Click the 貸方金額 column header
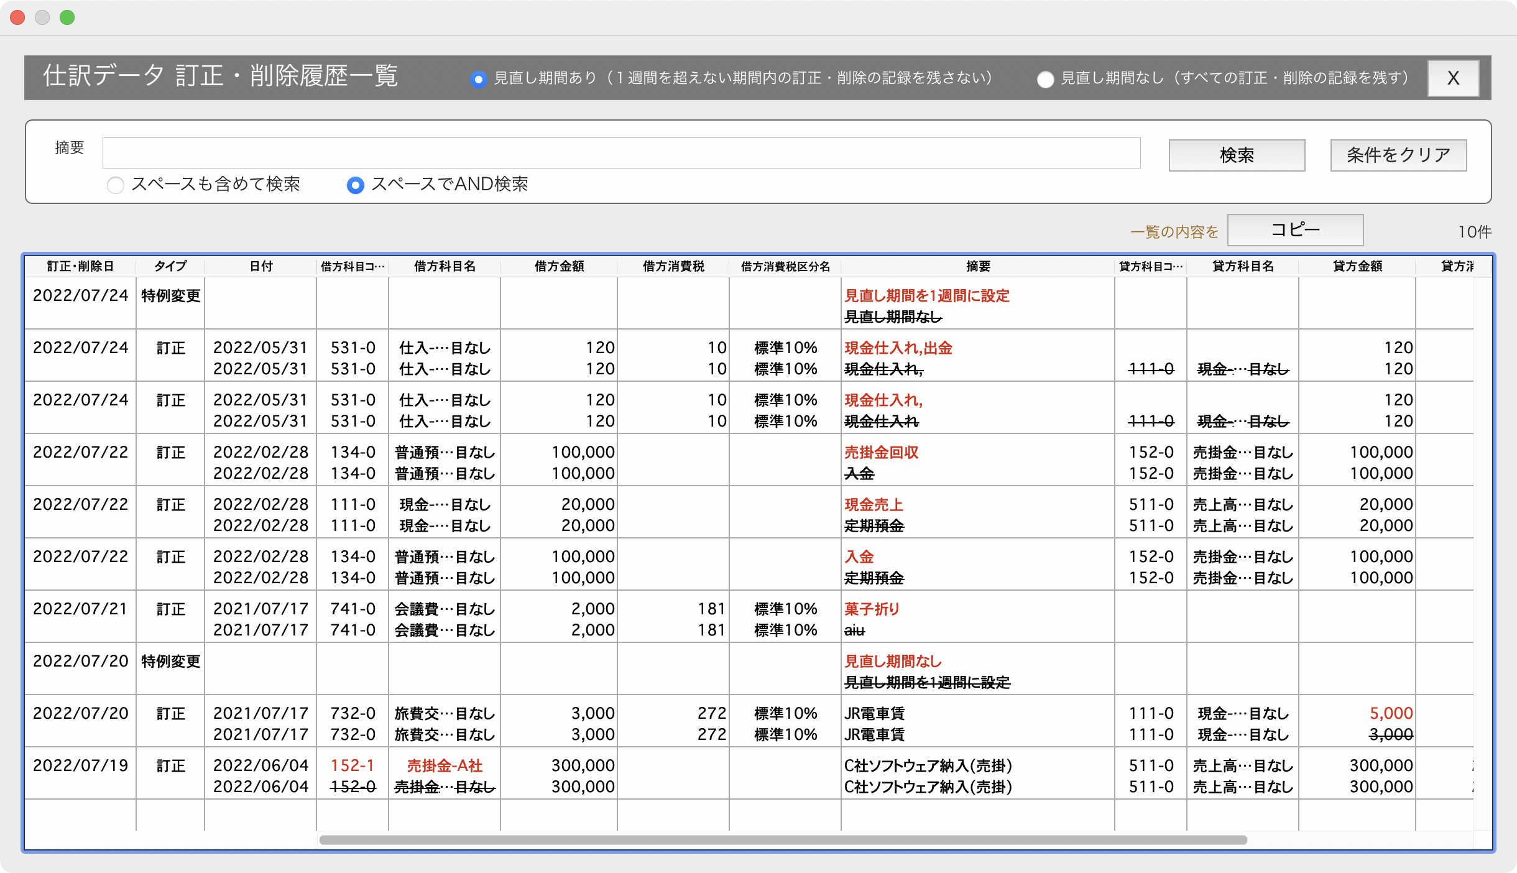Image resolution: width=1517 pixels, height=873 pixels. click(x=1357, y=266)
